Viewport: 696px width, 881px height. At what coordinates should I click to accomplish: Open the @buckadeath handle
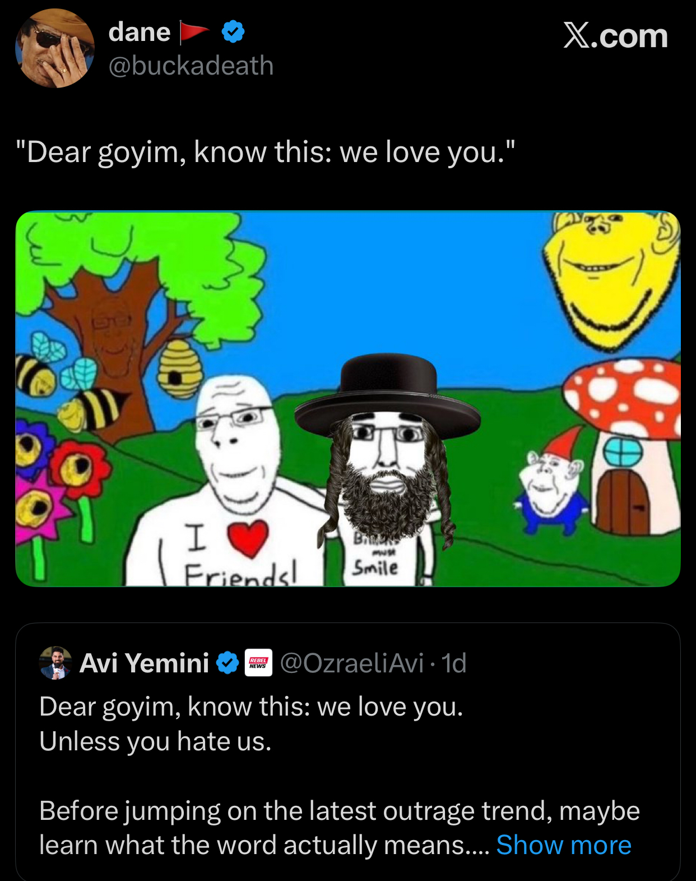191,66
